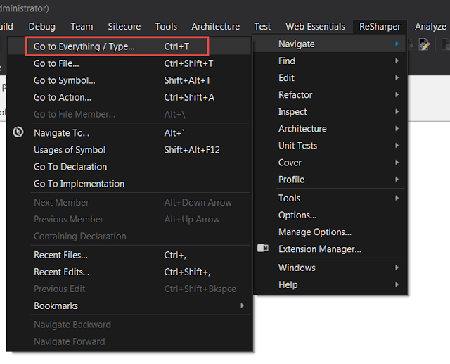The width and height of the screenshot is (450, 364).
Task: Open the Sitecore menu
Action: pyautogui.click(x=124, y=27)
